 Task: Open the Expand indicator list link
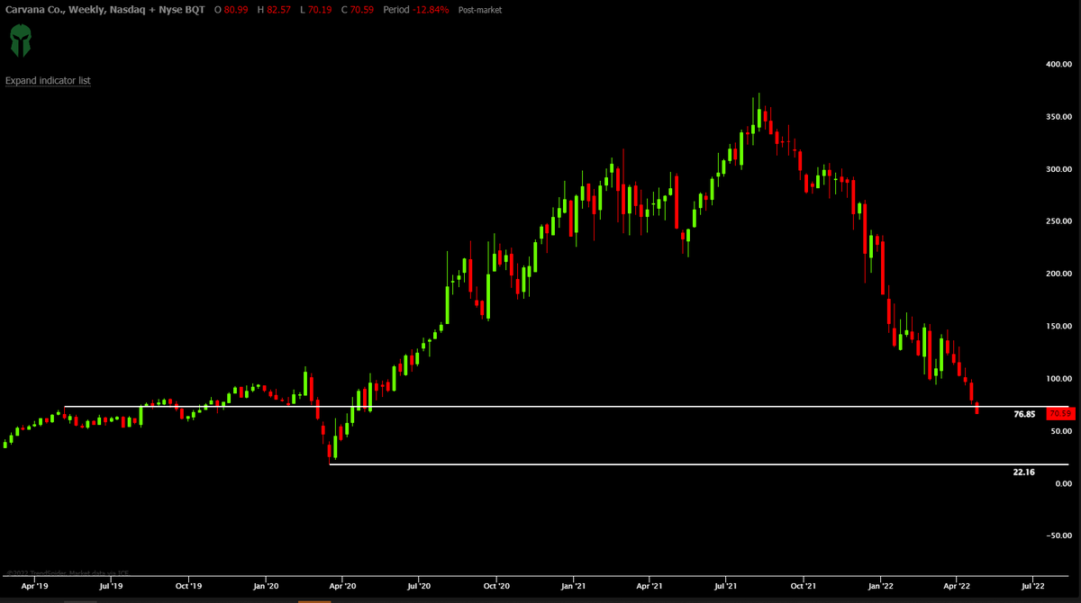(x=48, y=81)
